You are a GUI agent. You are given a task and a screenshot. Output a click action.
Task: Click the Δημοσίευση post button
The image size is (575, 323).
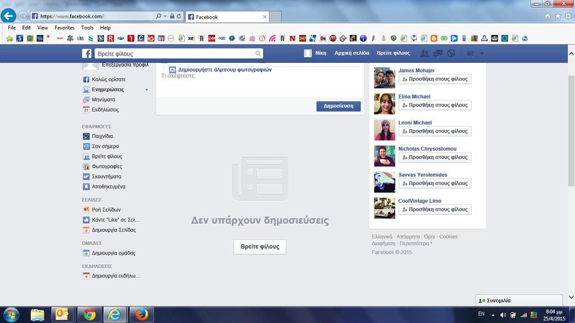tap(339, 106)
